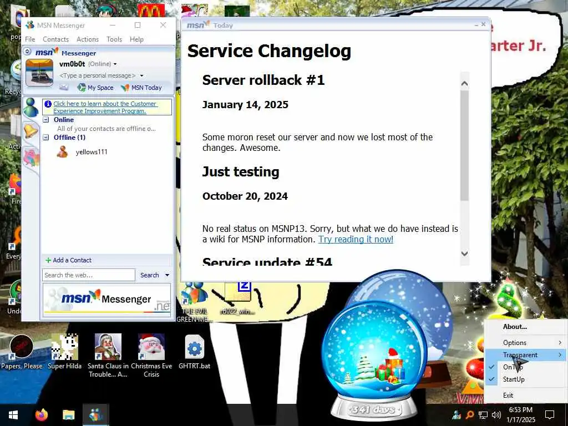Open the Actions menu
The height and width of the screenshot is (426, 568).
(87, 39)
